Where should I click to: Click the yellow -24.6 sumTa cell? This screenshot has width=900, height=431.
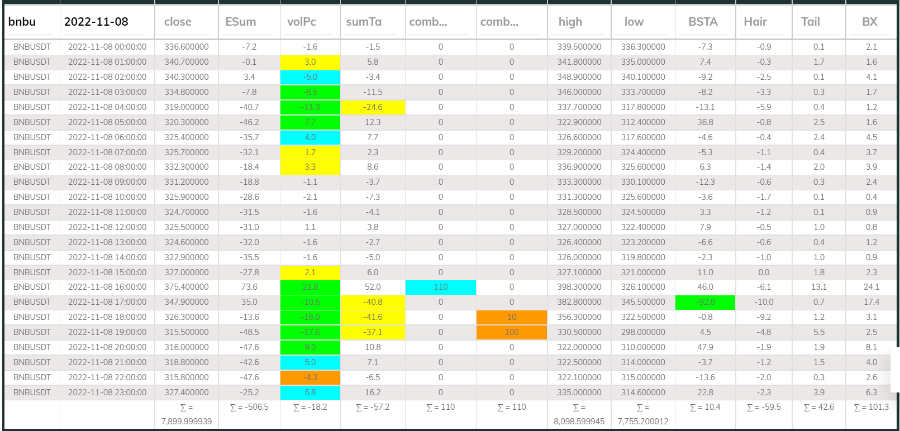tap(373, 107)
